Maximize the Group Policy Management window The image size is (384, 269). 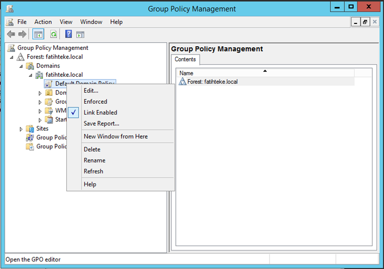(351, 7)
